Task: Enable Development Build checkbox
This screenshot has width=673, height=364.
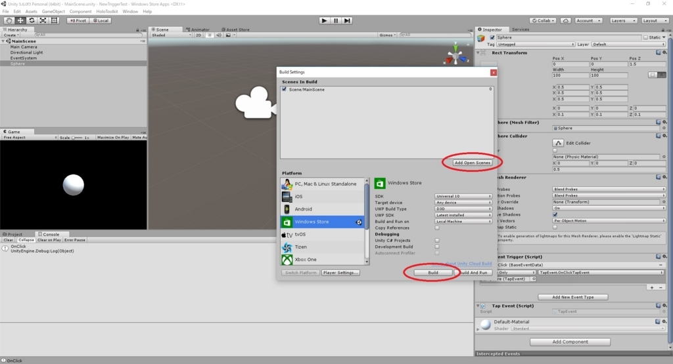Action: [437, 247]
